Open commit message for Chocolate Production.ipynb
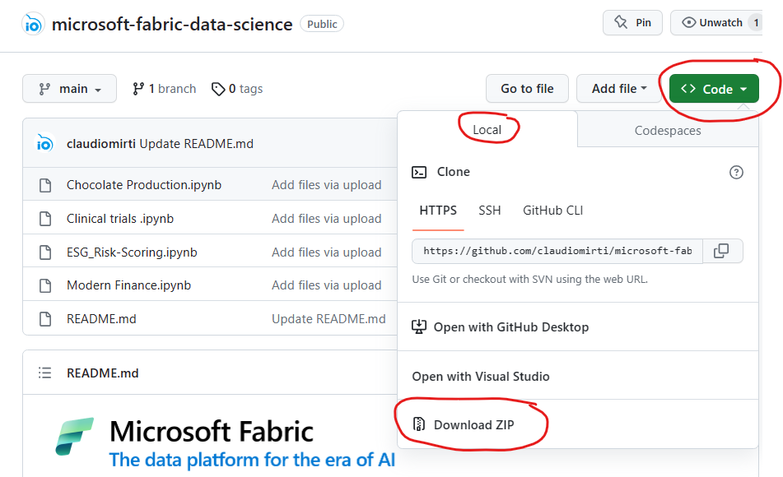Image resolution: width=783 pixels, height=477 pixels. click(x=327, y=184)
